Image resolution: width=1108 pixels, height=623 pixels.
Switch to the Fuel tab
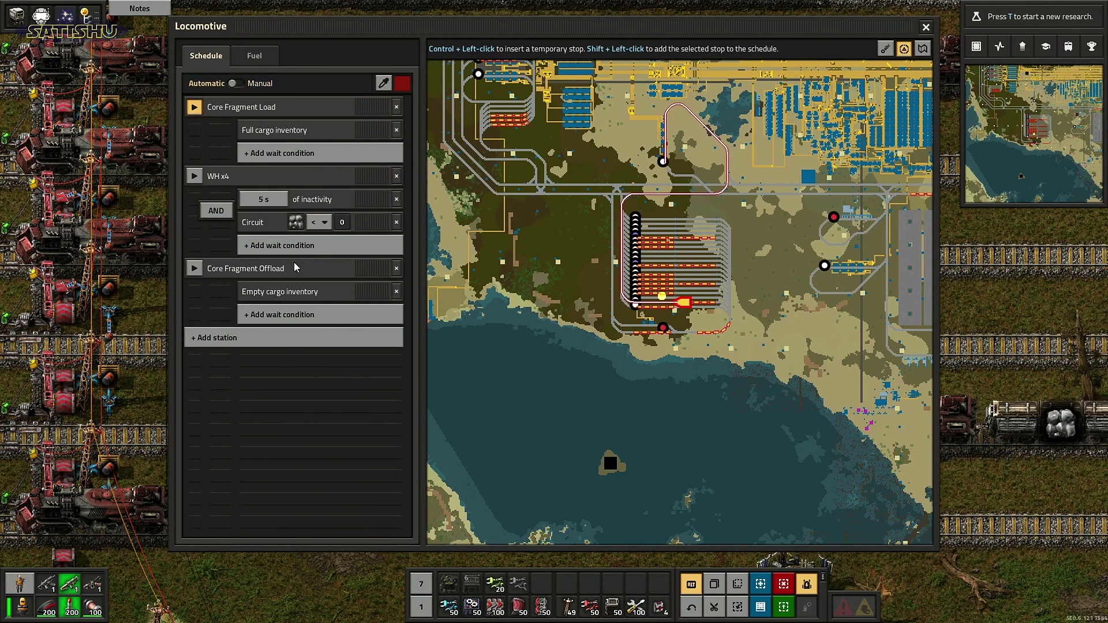[254, 56]
